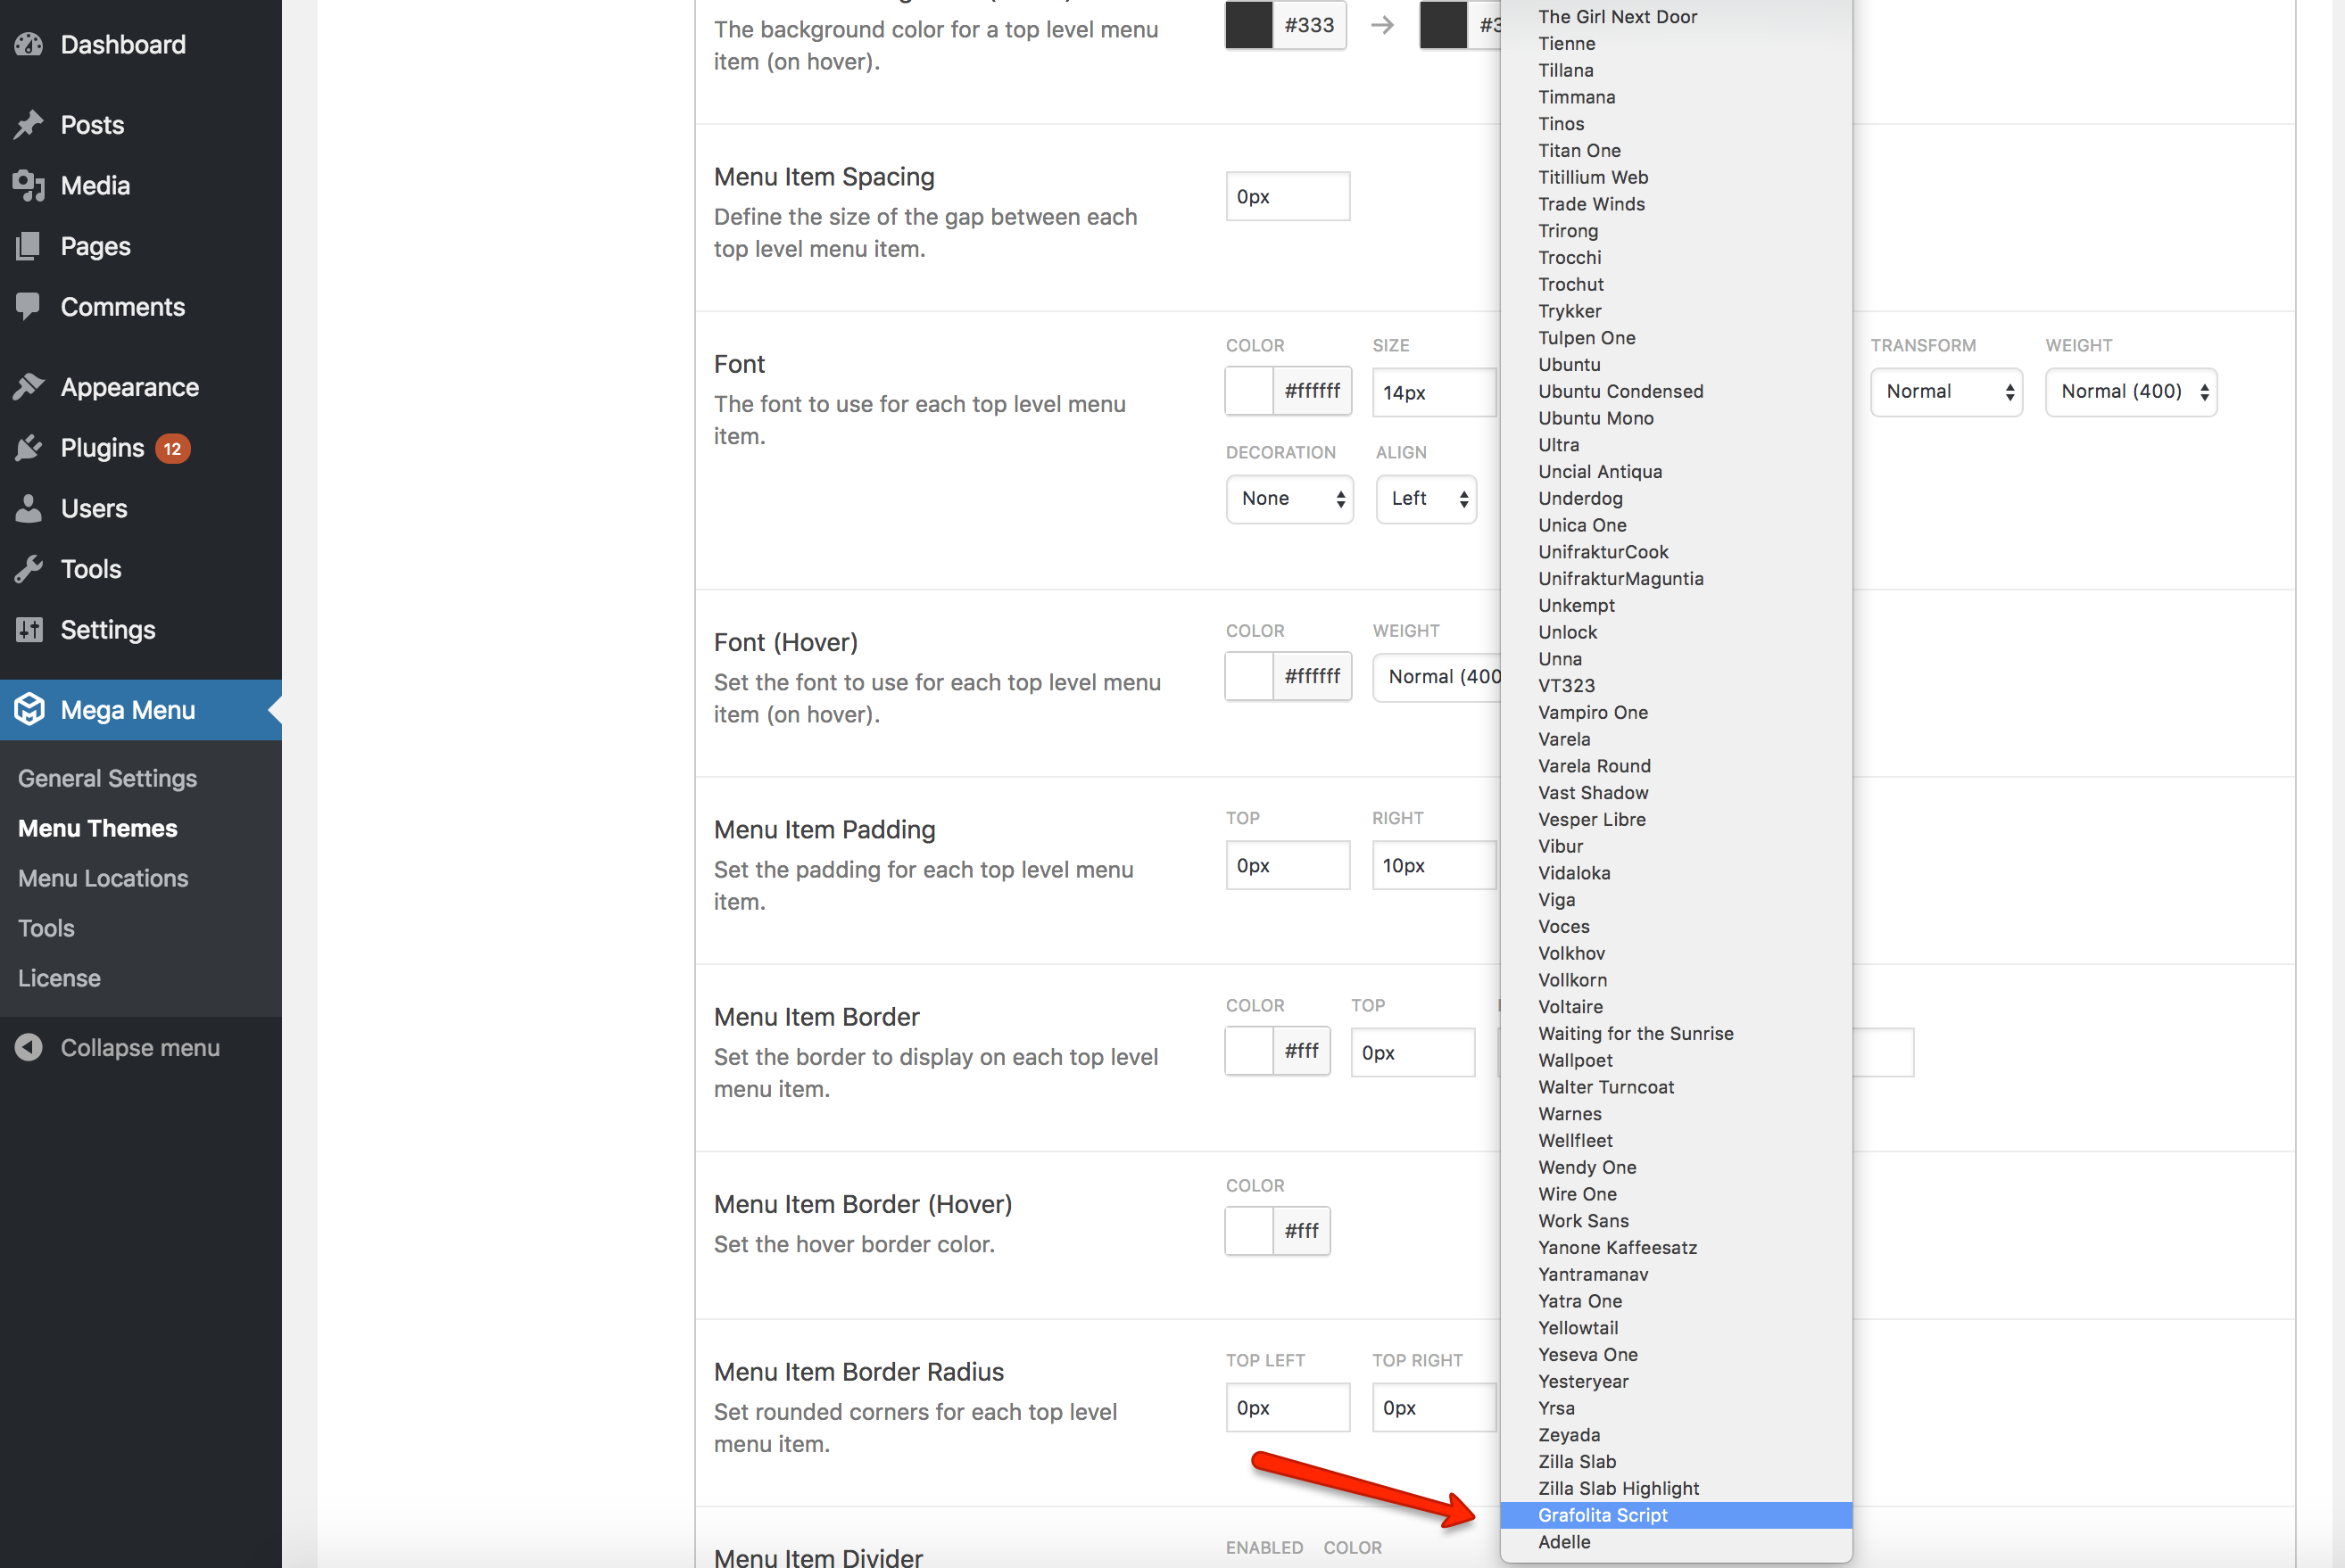The height and width of the screenshot is (1568, 2345).
Task: Pick Yanone Kaffeesatz font option
Action: tap(1617, 1248)
